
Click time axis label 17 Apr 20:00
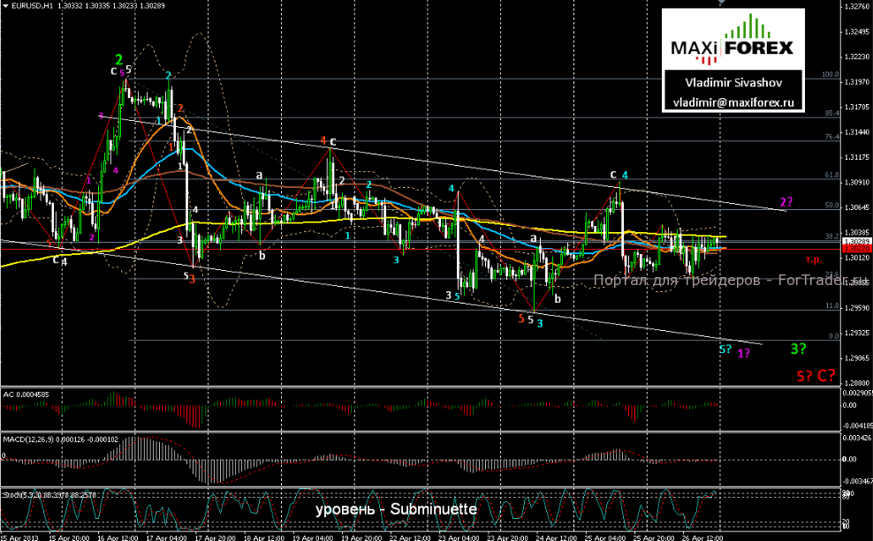coord(216,537)
